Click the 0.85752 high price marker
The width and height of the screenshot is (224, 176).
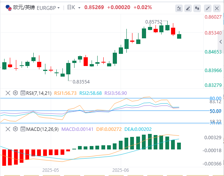click(x=154, y=22)
